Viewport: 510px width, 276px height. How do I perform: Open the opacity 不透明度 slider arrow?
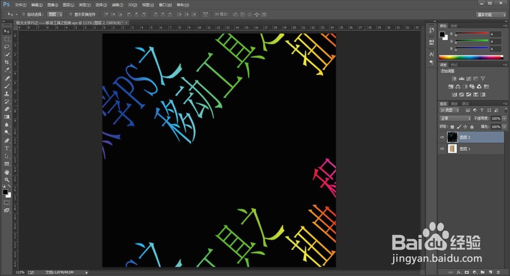[x=504, y=118]
